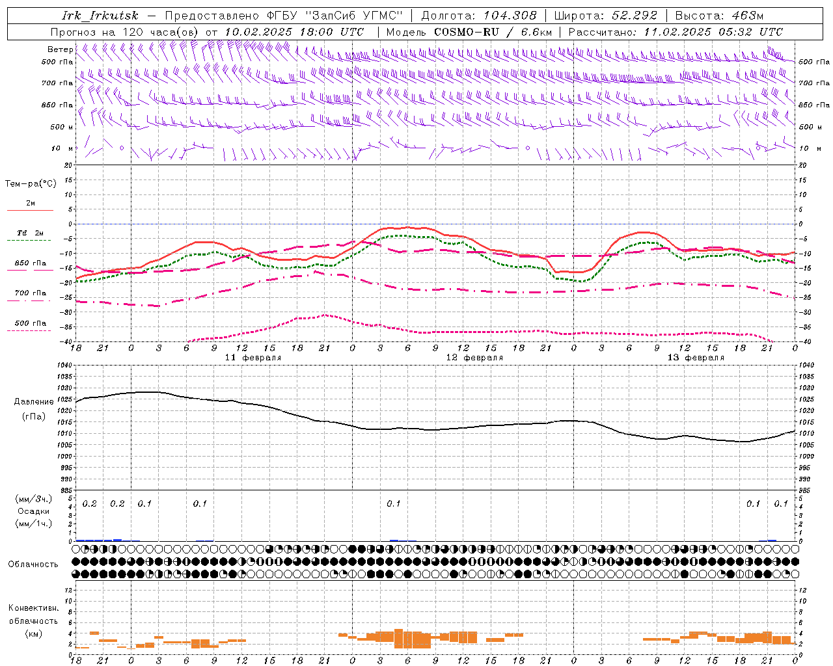This screenshot has height=666, width=833.
Task: Click the Давление pressure panel label
Action: point(34,402)
